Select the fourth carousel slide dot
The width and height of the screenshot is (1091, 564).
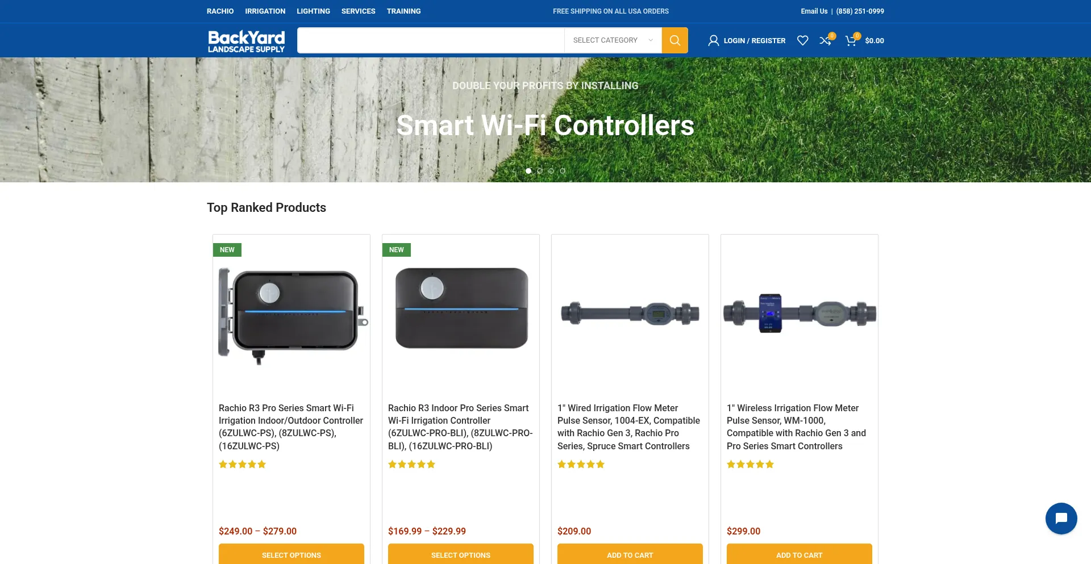tap(563, 170)
